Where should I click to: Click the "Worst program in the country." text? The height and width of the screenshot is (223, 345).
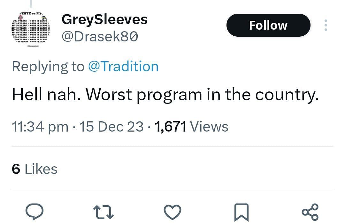[202, 95]
